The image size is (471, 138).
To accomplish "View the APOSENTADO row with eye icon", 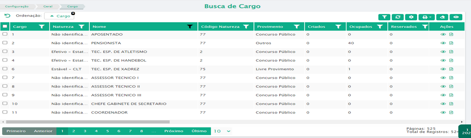I will tap(443, 34).
